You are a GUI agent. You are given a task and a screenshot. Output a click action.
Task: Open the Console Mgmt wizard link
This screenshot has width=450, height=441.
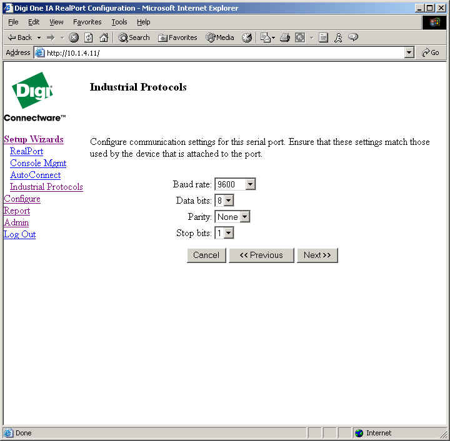(x=38, y=163)
